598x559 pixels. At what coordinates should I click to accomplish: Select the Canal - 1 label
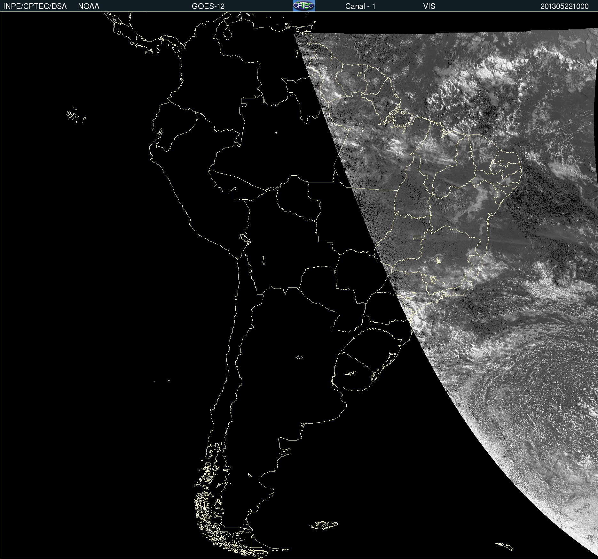(360, 6)
